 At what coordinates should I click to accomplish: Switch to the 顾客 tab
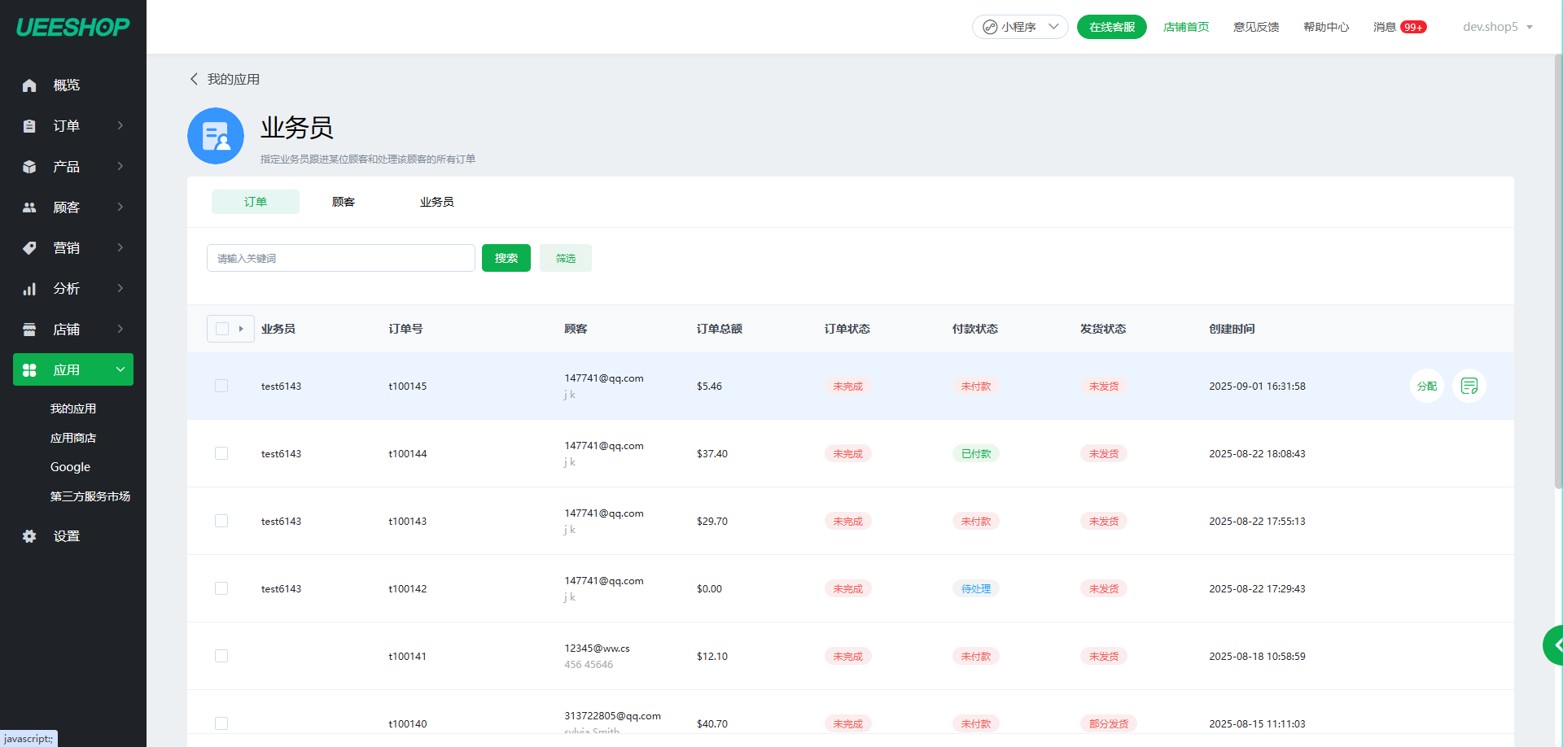click(x=344, y=202)
